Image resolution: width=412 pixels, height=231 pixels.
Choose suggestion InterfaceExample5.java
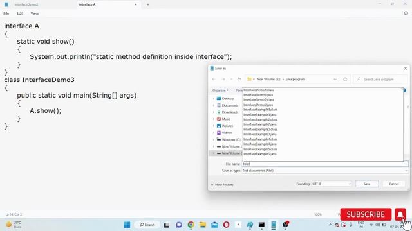(x=260, y=154)
